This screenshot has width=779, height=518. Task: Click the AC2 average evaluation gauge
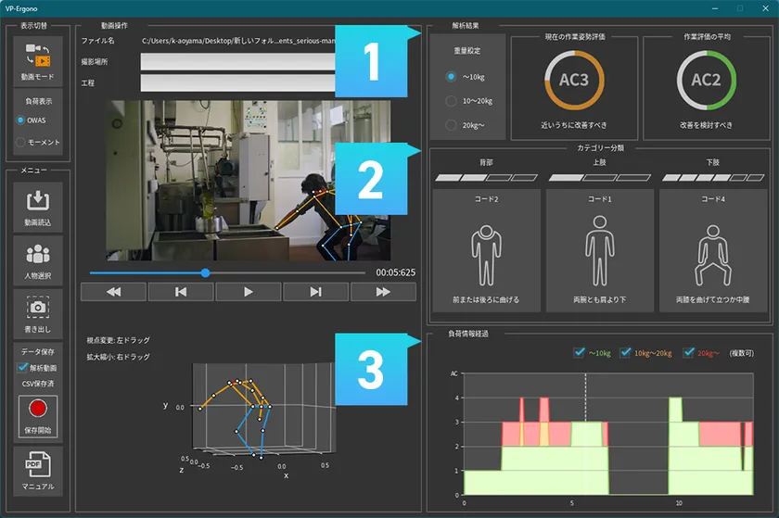[707, 80]
